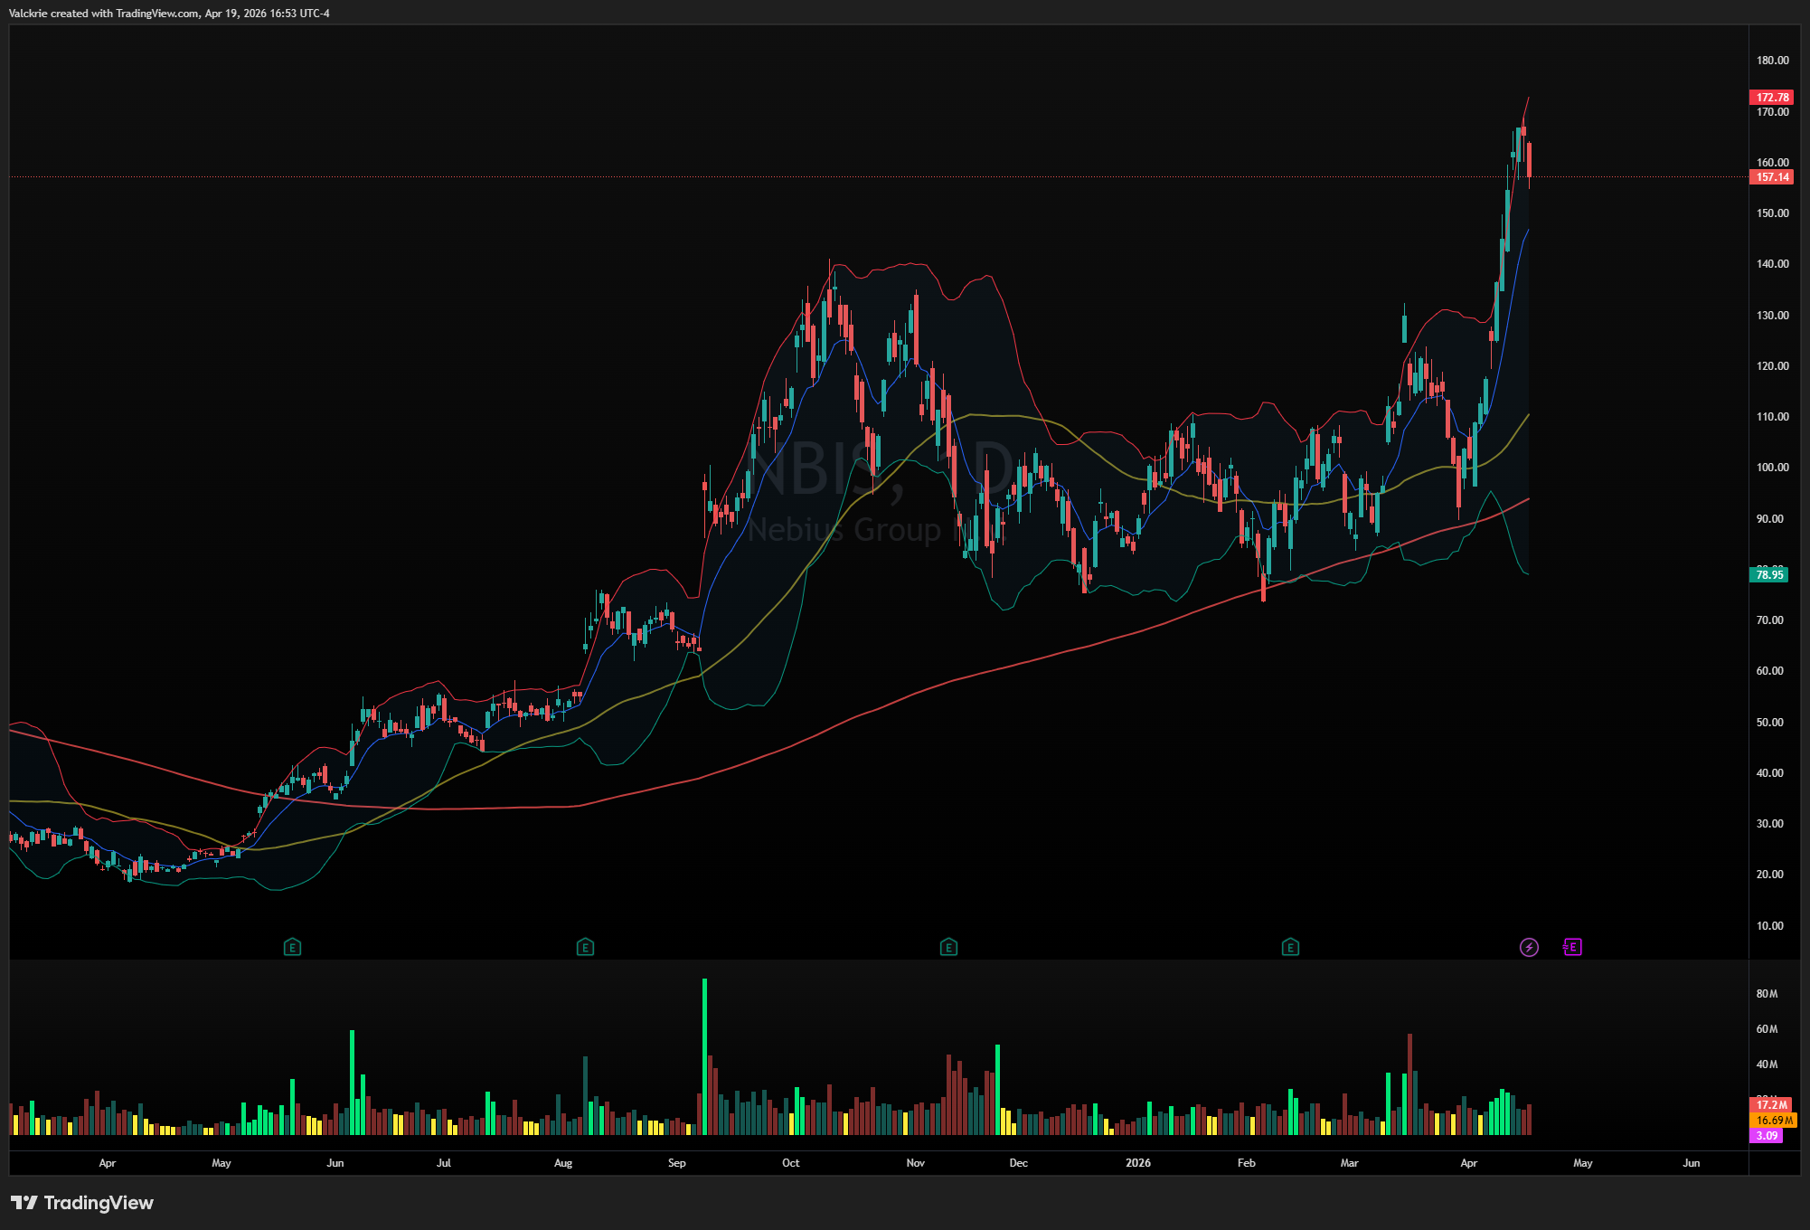Click the earnings marker near late May

[x=292, y=947]
